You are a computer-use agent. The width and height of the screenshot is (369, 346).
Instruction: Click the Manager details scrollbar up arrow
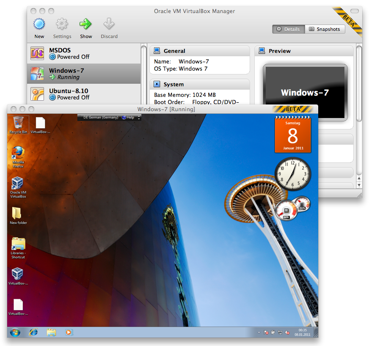click(359, 178)
